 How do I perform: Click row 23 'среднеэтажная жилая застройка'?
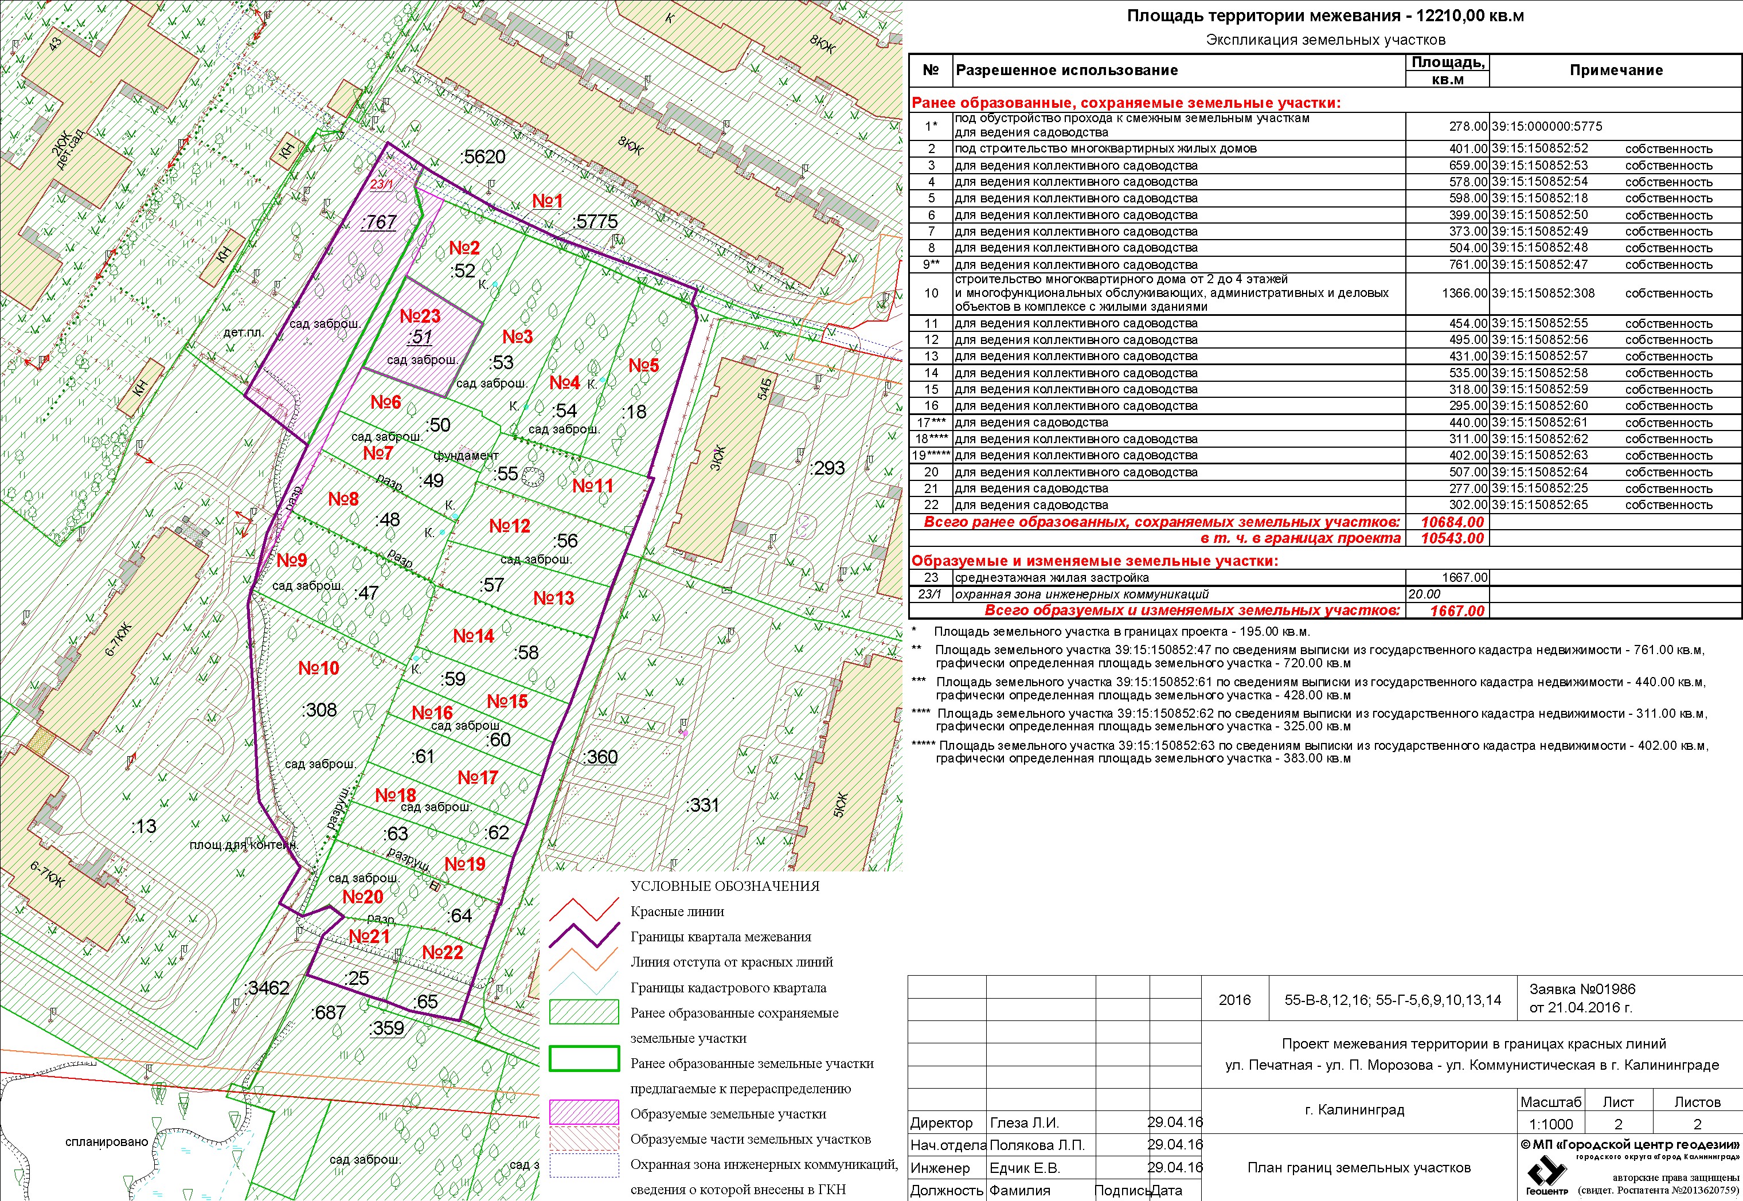tap(1052, 578)
